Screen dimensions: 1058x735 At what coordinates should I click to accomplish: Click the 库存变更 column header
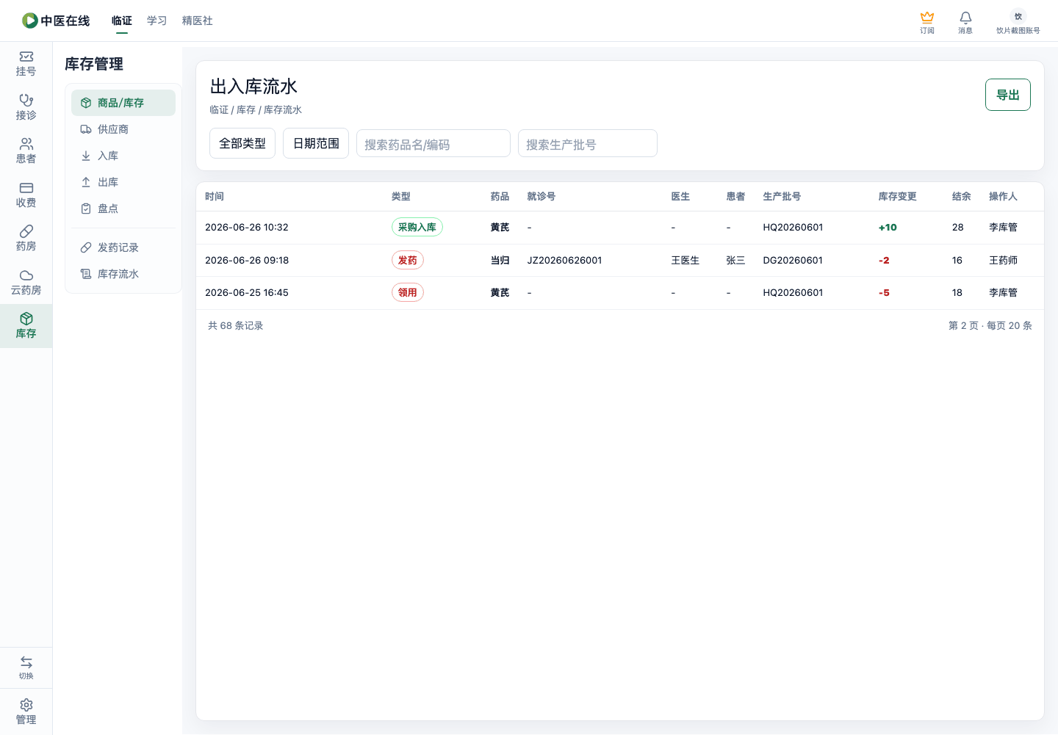pyautogui.click(x=898, y=197)
